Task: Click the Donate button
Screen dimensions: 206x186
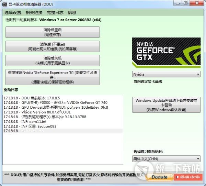Action: tap(160, 177)
